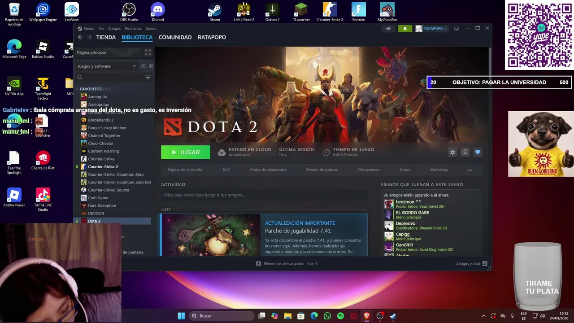
Task: Select Among Us in library list
Action: click(x=97, y=97)
